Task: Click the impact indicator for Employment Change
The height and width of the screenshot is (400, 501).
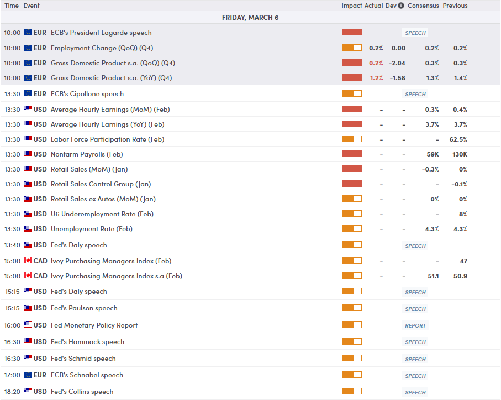Action: (x=352, y=48)
